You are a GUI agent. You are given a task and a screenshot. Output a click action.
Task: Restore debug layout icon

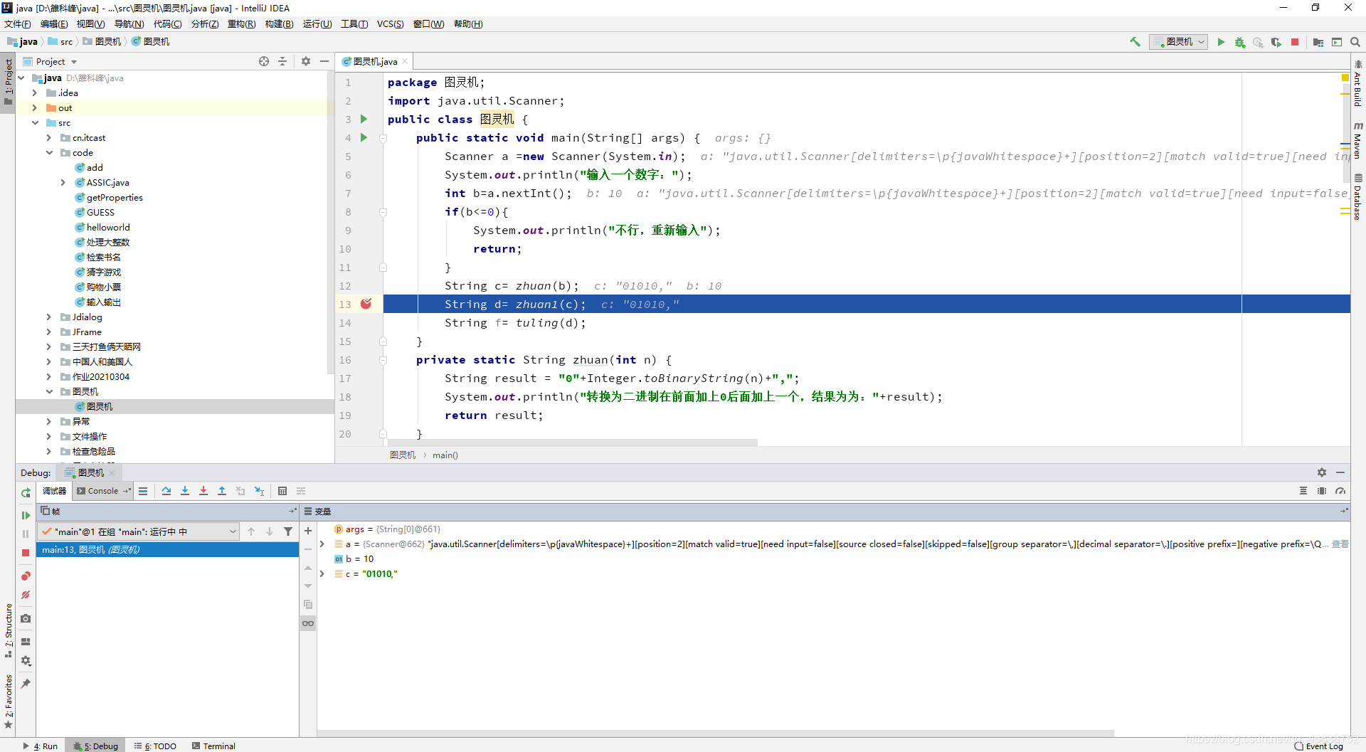tap(26, 642)
